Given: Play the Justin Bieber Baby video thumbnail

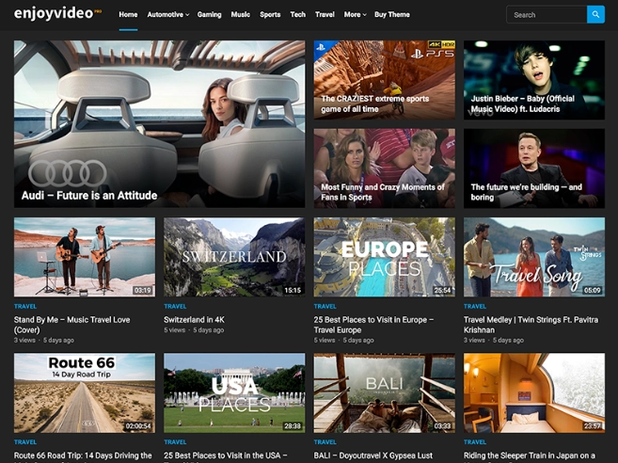Looking at the screenshot, I should [x=533, y=79].
